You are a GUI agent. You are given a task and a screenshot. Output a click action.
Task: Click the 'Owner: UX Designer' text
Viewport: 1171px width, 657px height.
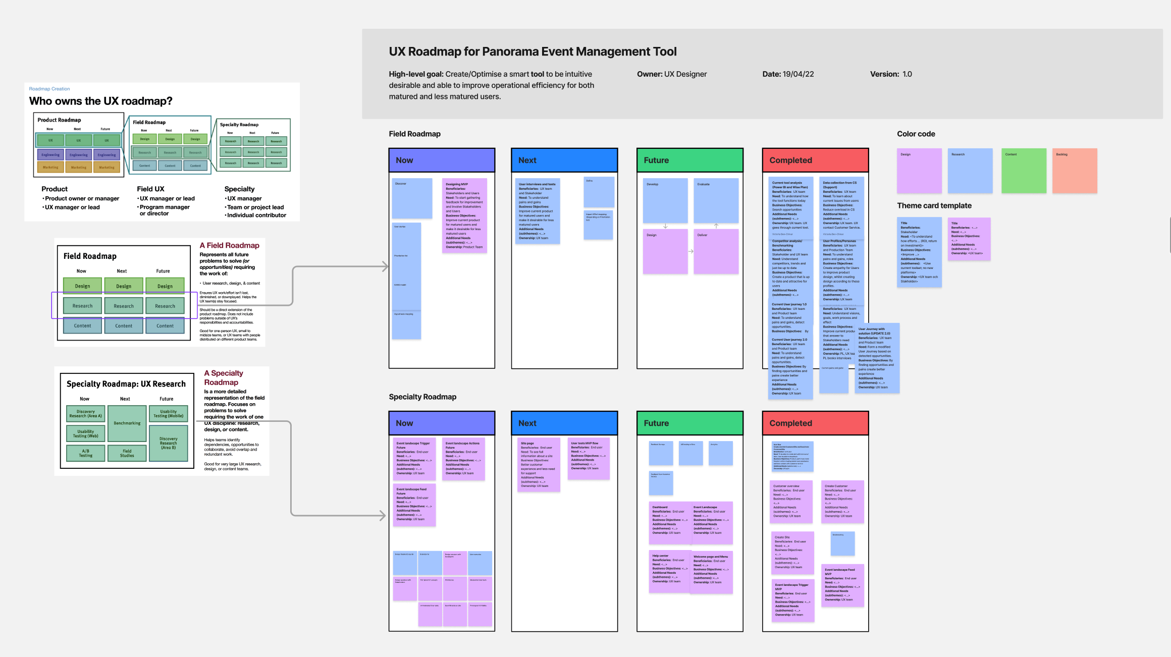point(672,74)
